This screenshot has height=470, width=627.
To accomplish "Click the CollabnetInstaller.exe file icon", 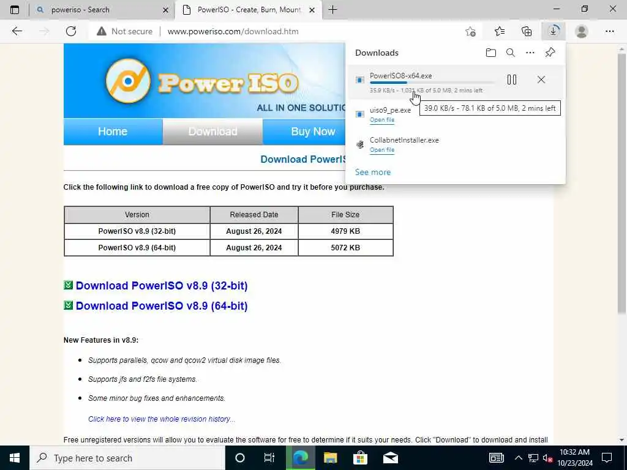I will click(360, 144).
